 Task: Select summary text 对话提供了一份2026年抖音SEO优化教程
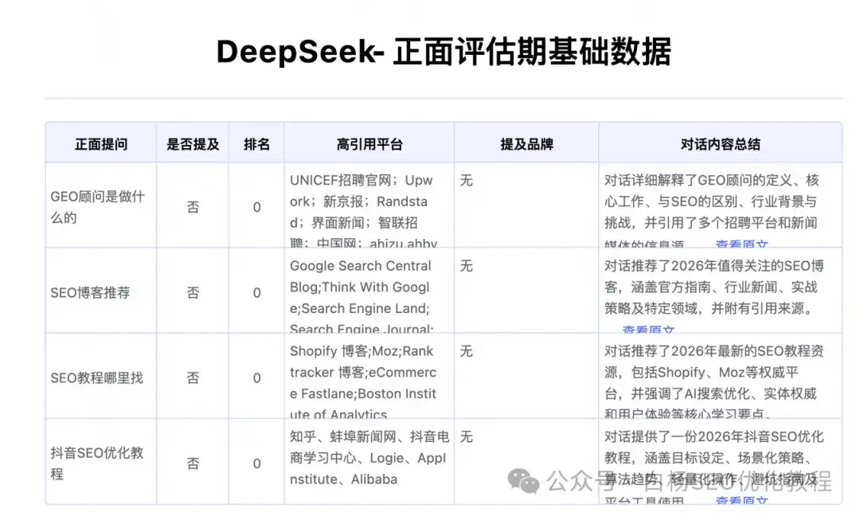713,466
